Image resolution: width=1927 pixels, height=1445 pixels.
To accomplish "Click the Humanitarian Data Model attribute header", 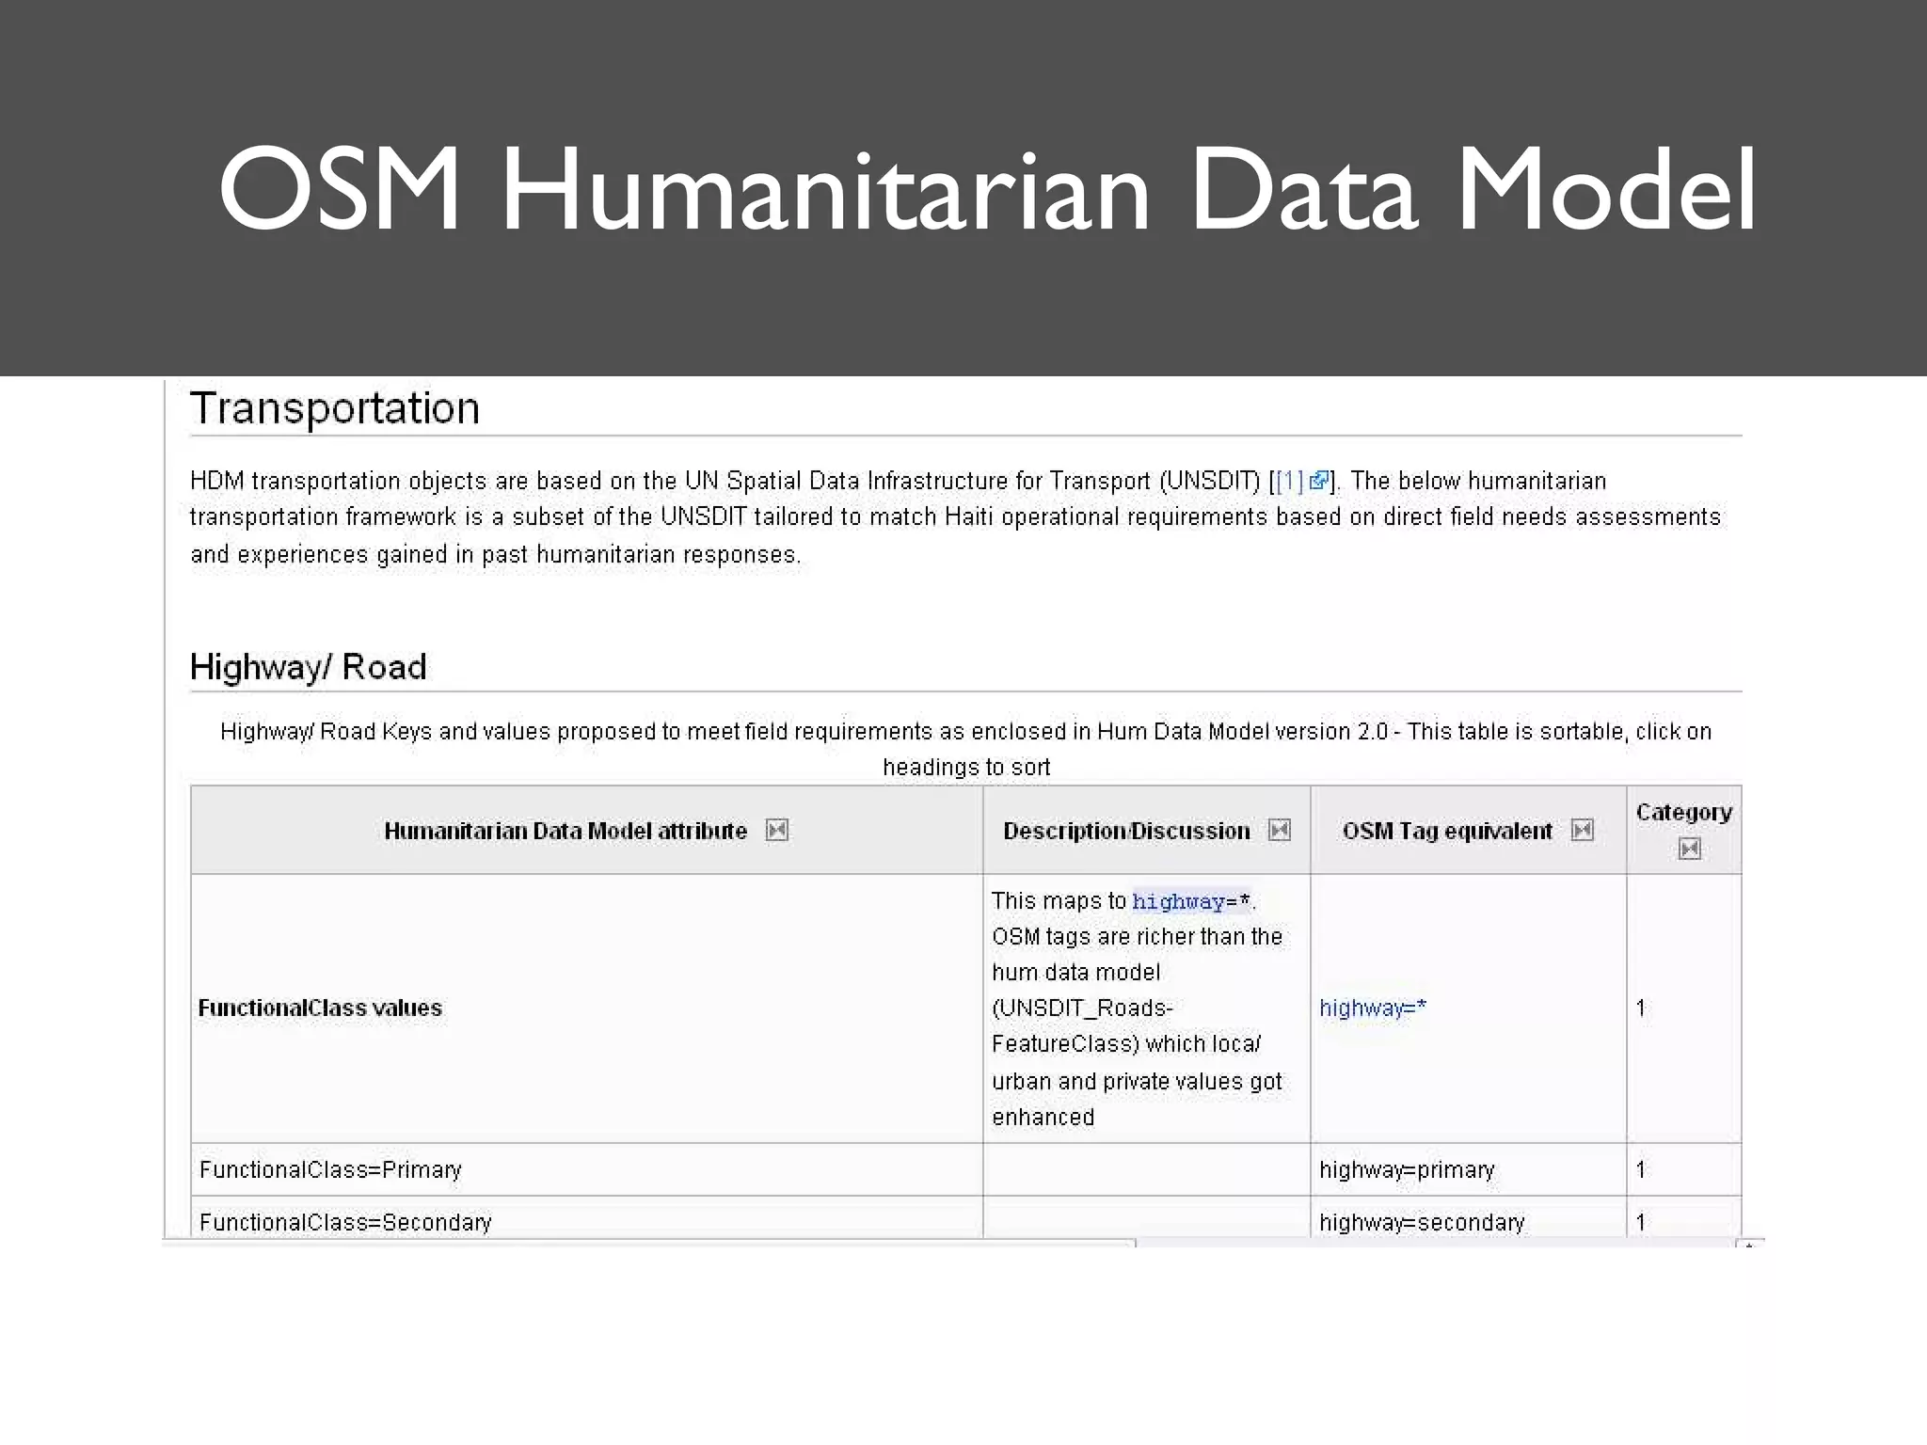I will [565, 831].
